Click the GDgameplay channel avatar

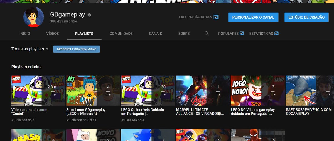click(x=34, y=17)
